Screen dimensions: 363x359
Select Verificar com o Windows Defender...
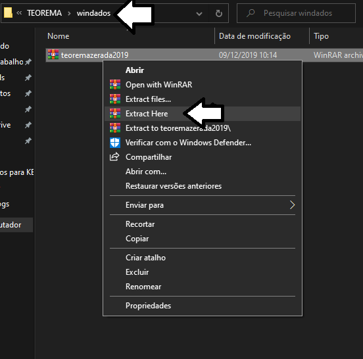click(x=203, y=143)
